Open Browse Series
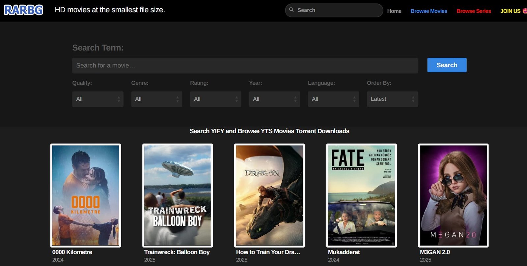 [x=474, y=11]
